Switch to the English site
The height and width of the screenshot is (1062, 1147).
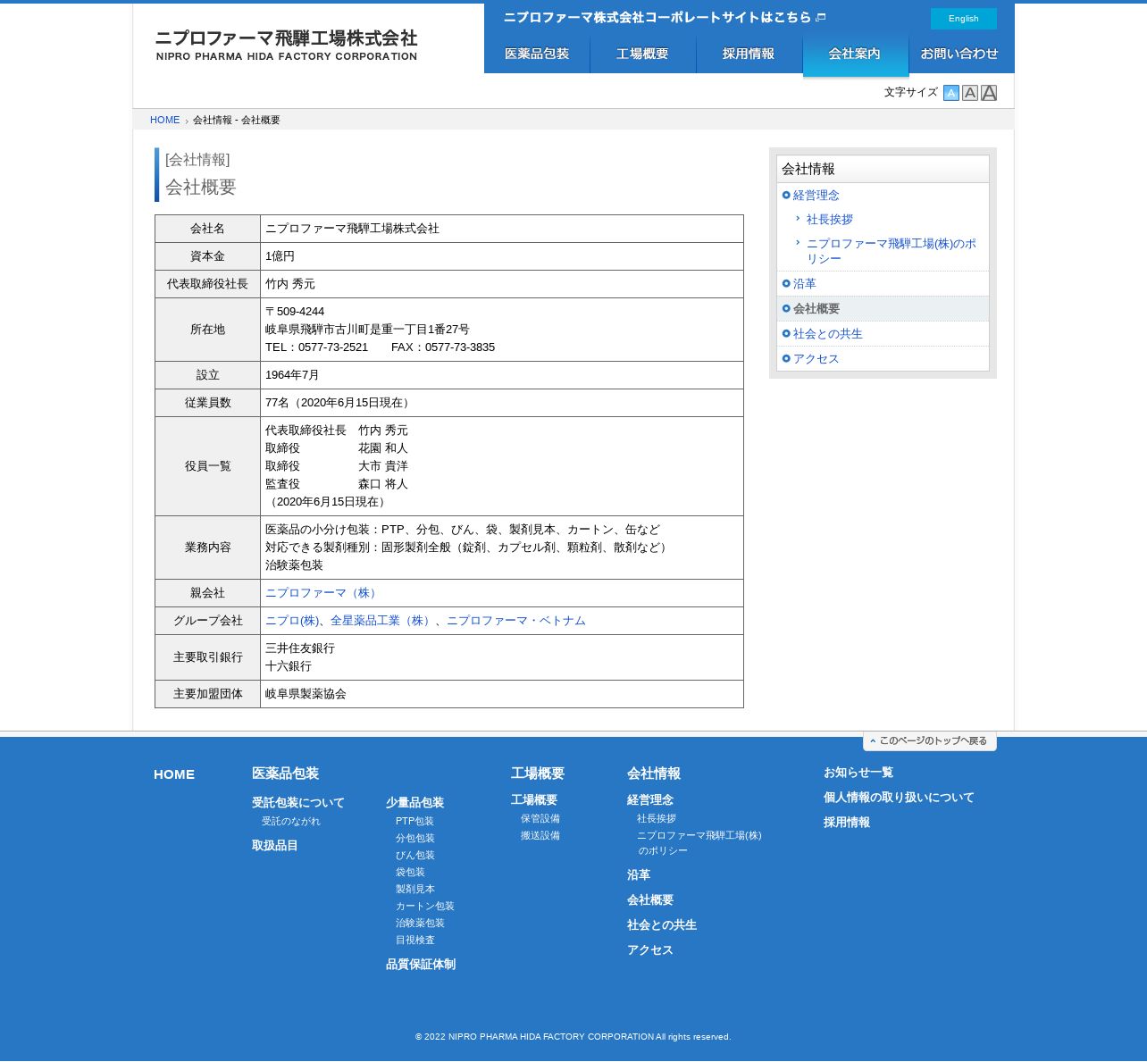click(x=964, y=19)
